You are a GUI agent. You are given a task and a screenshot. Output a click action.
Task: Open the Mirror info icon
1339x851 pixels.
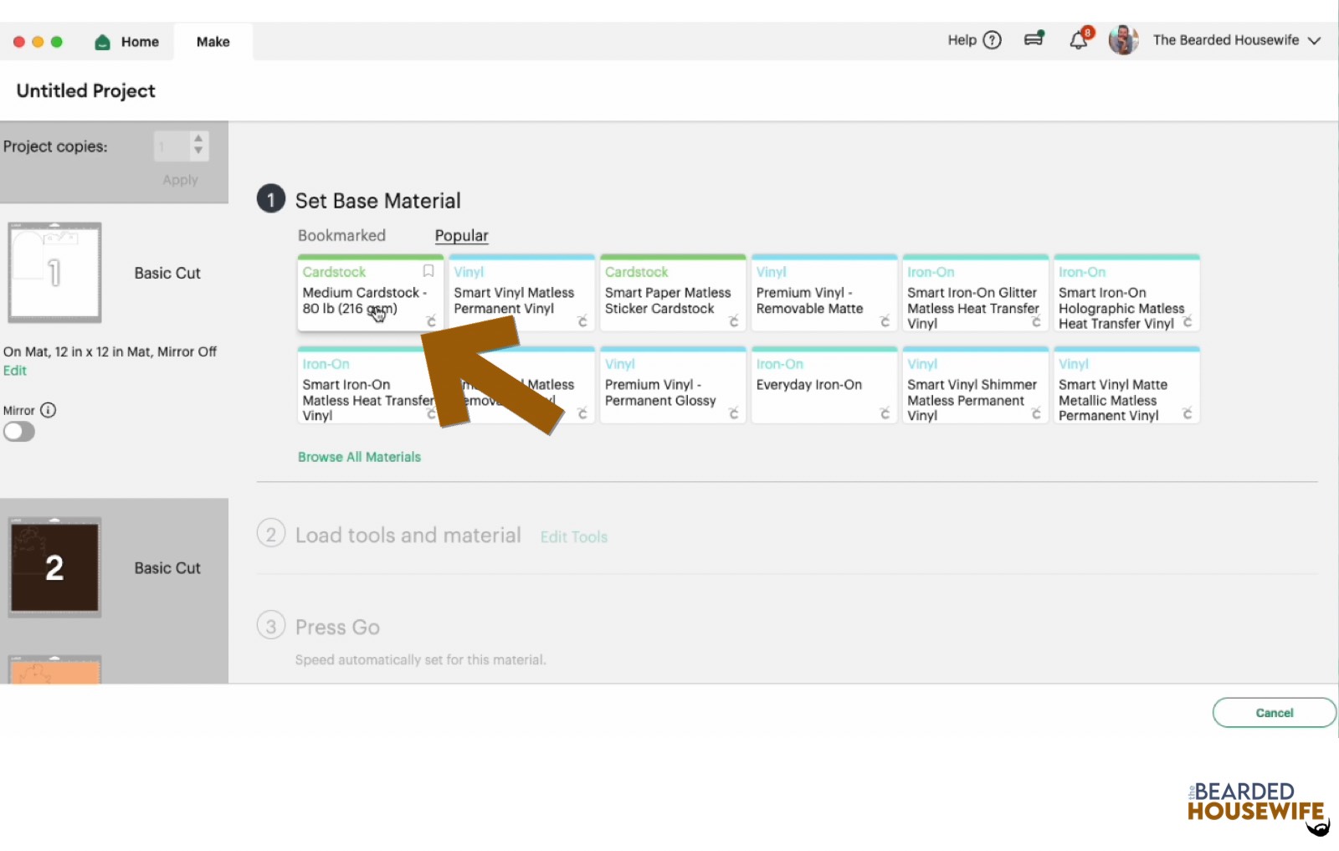(49, 410)
